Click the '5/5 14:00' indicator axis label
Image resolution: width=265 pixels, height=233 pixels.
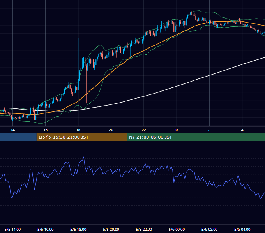[13, 230]
